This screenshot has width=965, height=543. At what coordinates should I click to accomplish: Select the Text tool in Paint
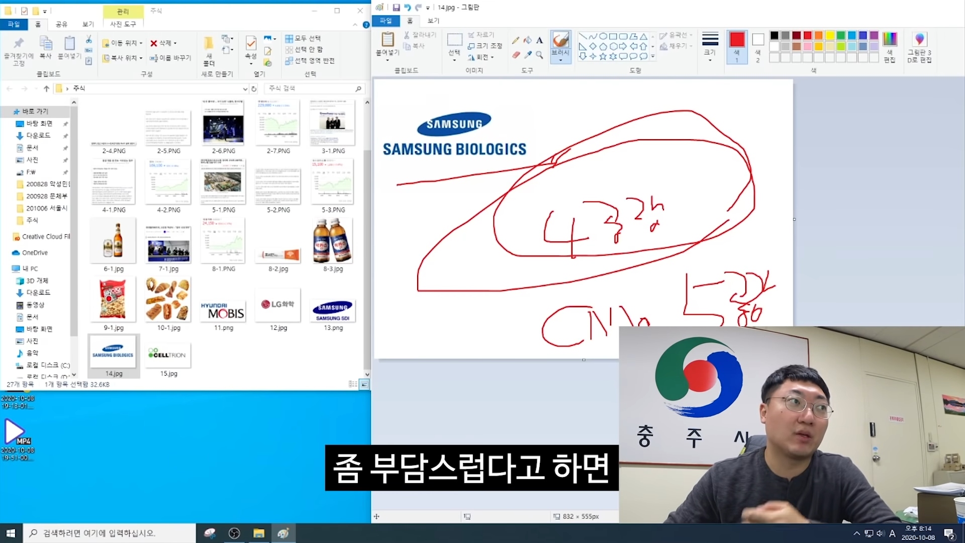(539, 40)
